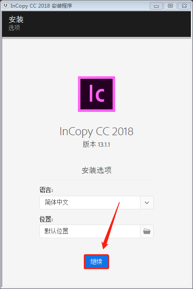Minimize the installer window
This screenshot has height=289, width=193.
[x=156, y=6]
